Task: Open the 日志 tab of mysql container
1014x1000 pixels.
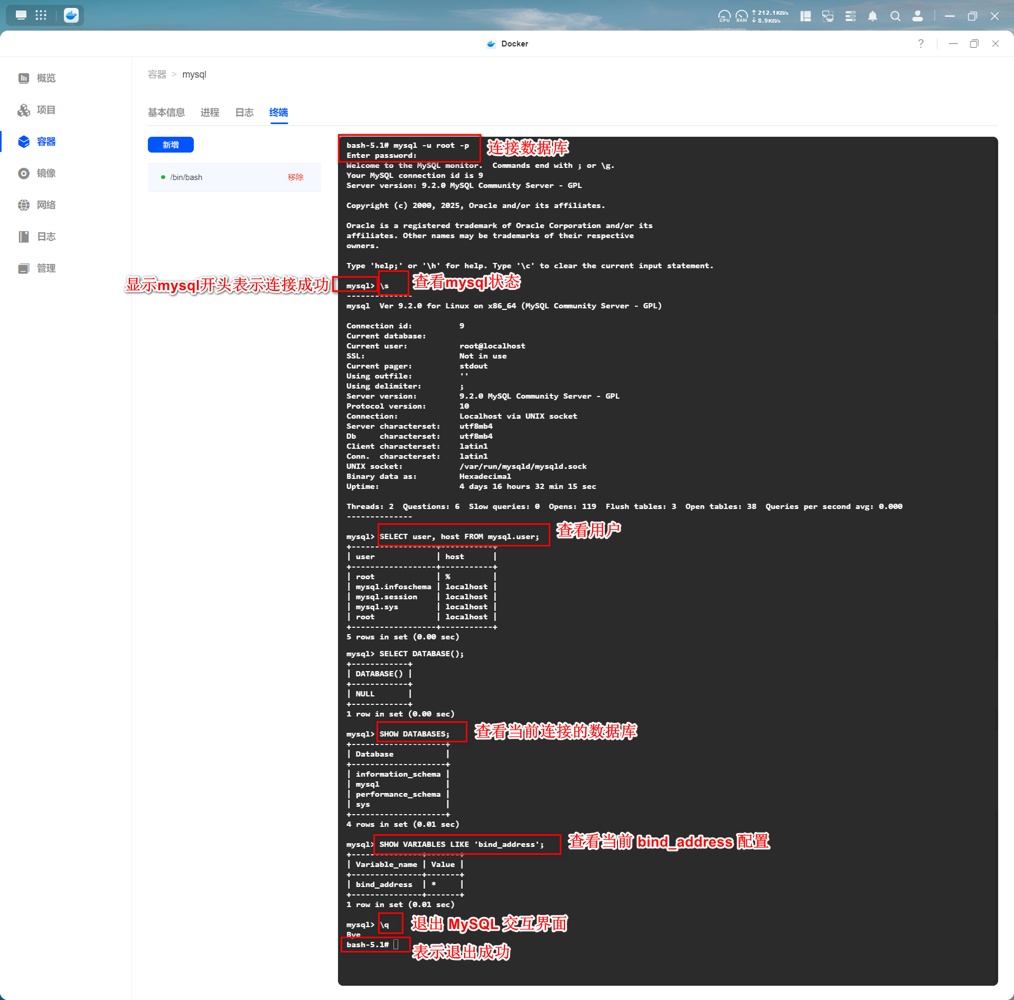Action: pos(244,112)
